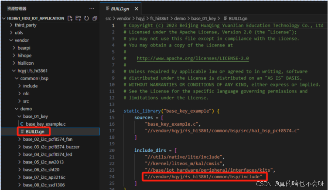Open base_key_example.c file in the tree
Viewport: 328px width, 190px height.
46,124
